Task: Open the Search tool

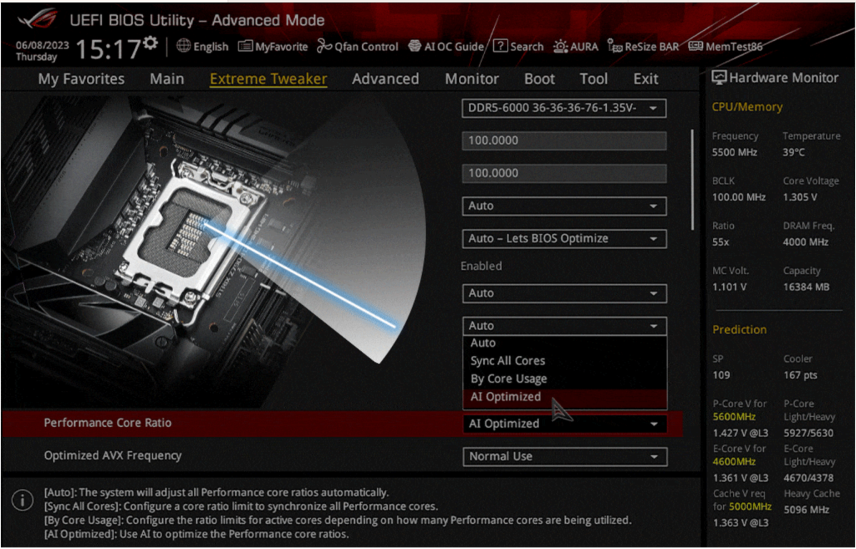Action: tap(518, 47)
